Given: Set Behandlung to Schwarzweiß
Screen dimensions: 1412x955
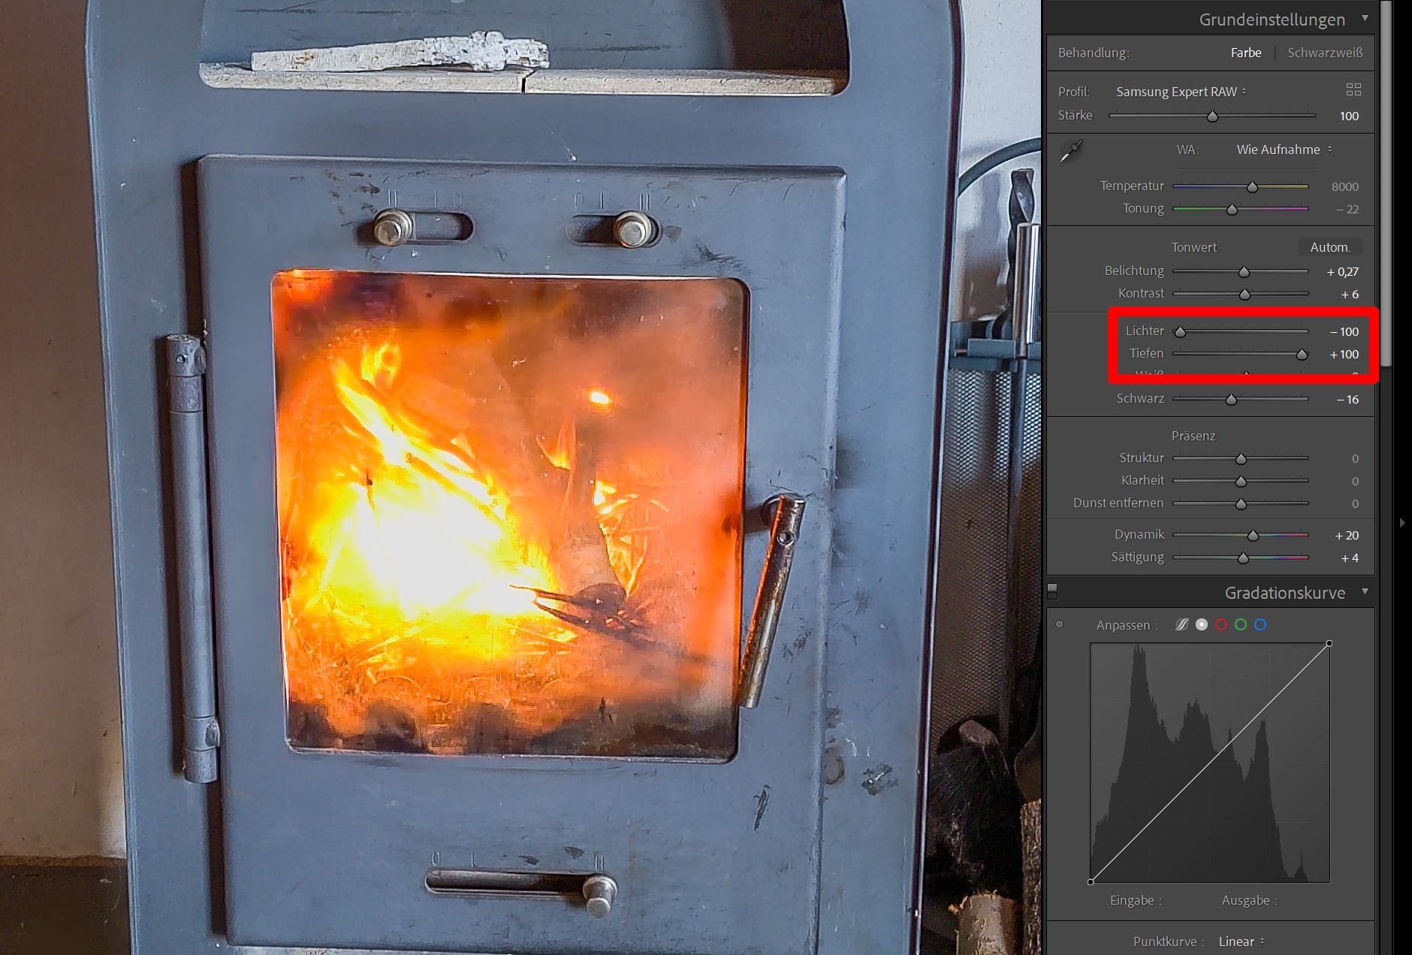Looking at the screenshot, I should [1325, 53].
